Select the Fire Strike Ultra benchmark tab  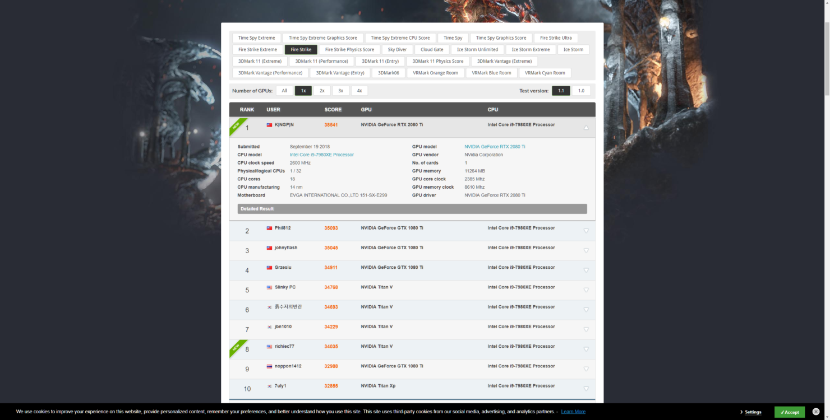556,38
